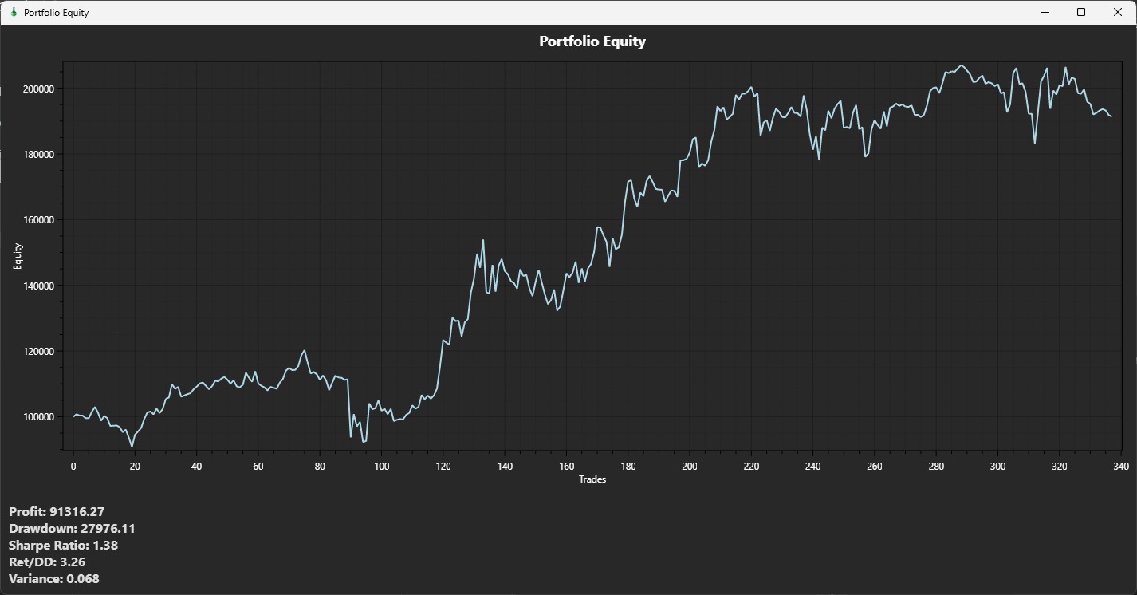Click the 320 tick on the Trades axis
Image resolution: width=1137 pixels, height=595 pixels.
pos(1060,467)
